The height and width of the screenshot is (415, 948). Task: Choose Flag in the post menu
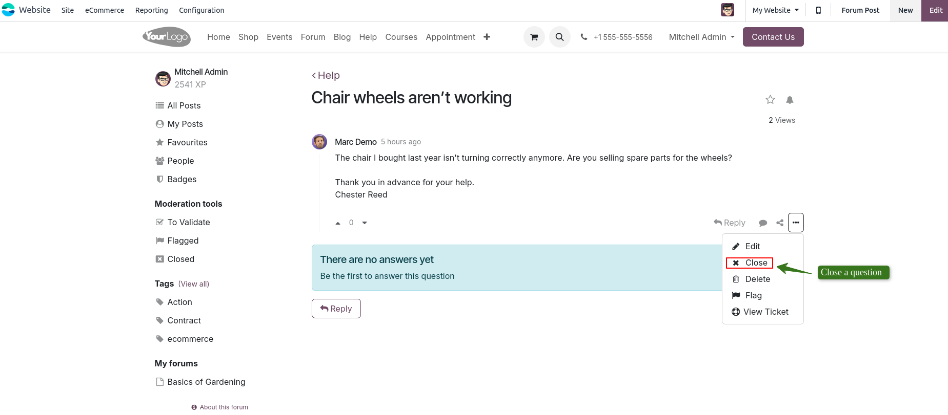[x=753, y=295]
